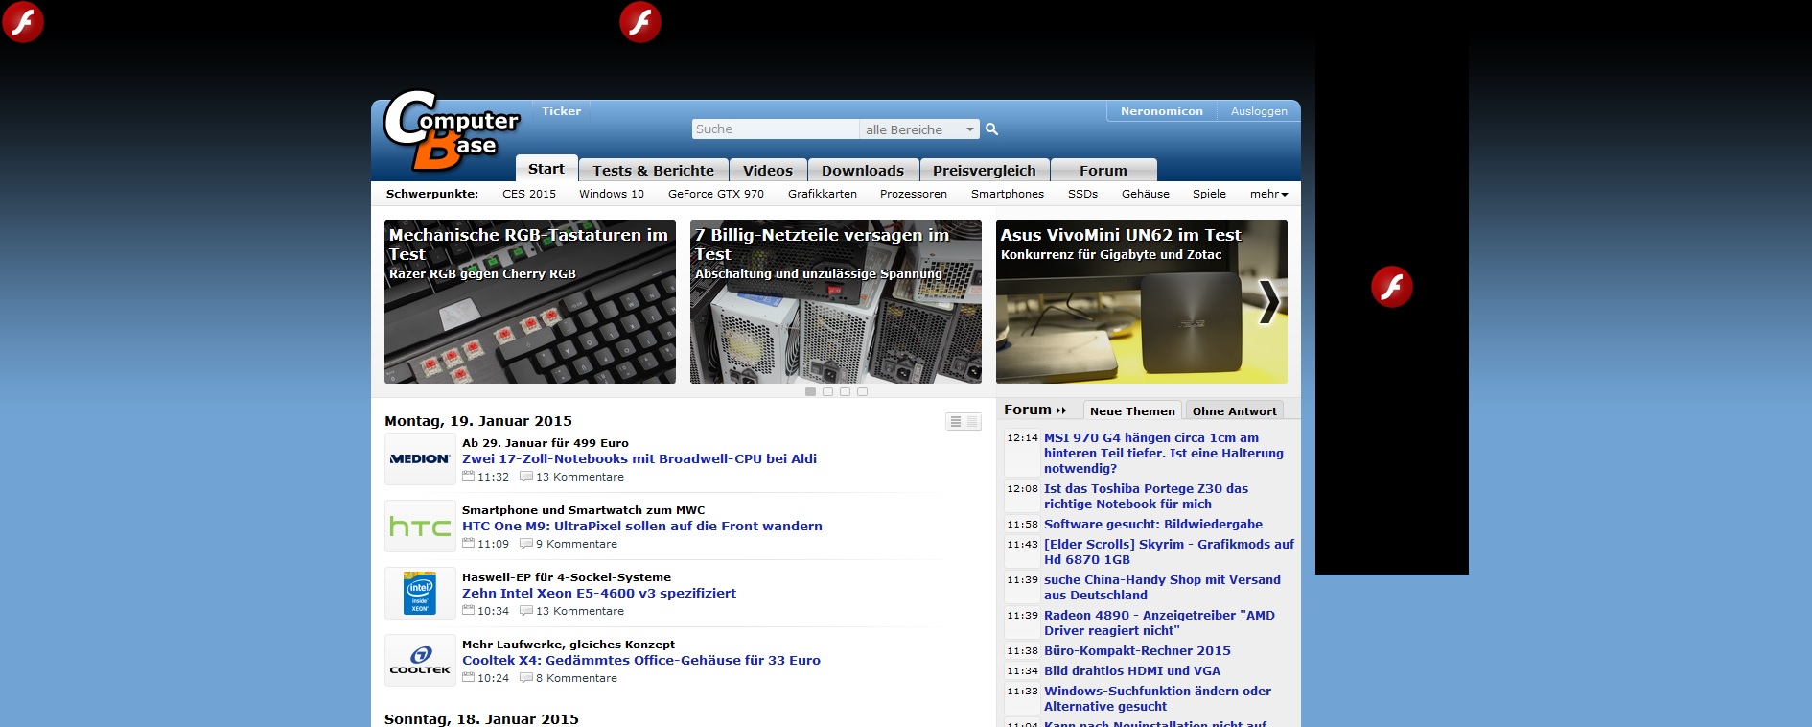This screenshot has width=1812, height=727.
Task: Open Elder Scrolls Skyrim Grafikmods thread
Action: pos(1169,551)
